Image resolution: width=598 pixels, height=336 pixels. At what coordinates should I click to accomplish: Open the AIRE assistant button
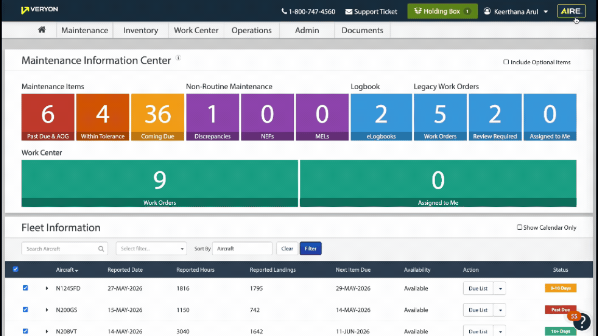[x=571, y=11]
